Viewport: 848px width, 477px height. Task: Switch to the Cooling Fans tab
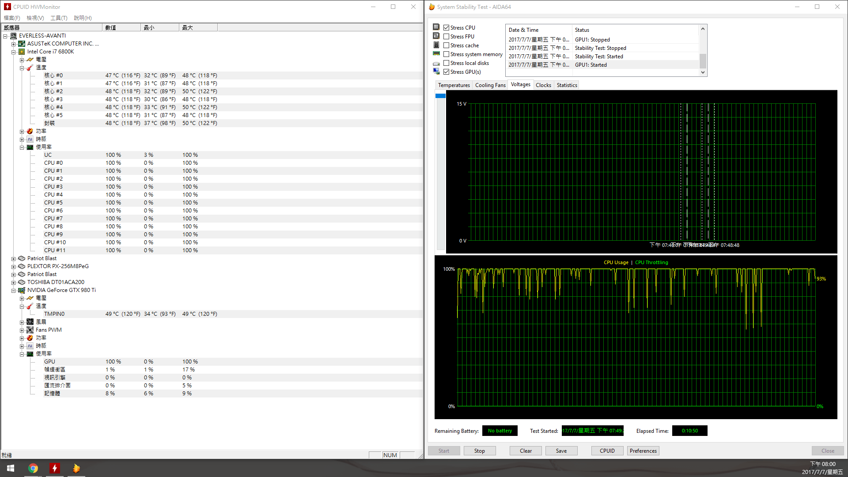click(x=490, y=85)
